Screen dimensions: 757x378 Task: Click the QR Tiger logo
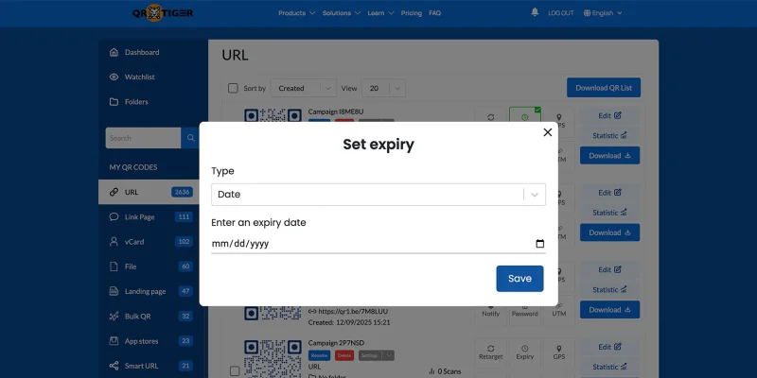click(x=163, y=13)
